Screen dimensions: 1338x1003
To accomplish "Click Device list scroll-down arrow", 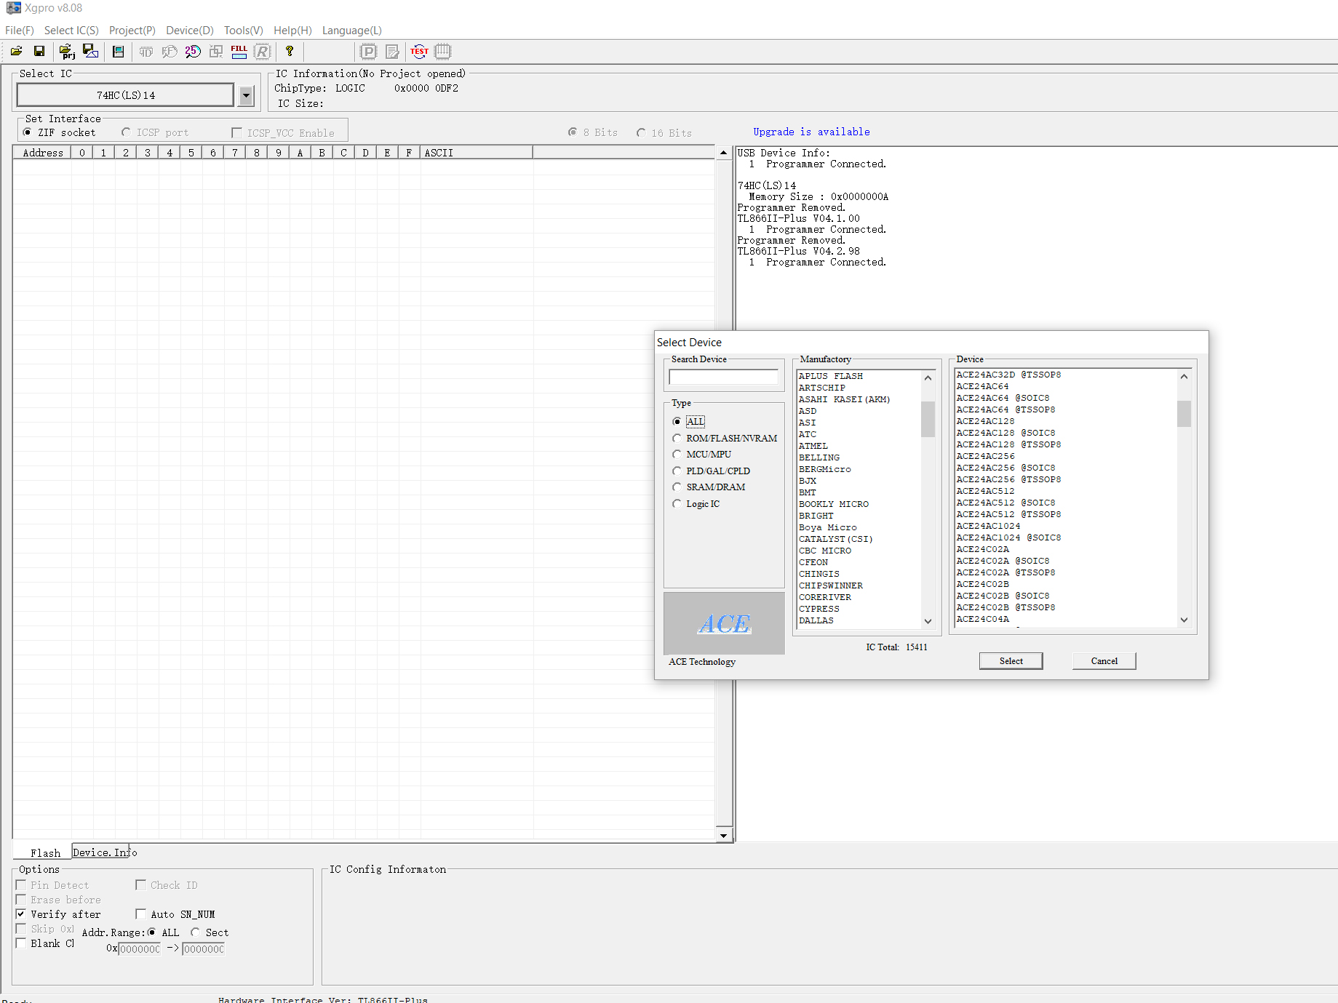I will [x=1184, y=620].
